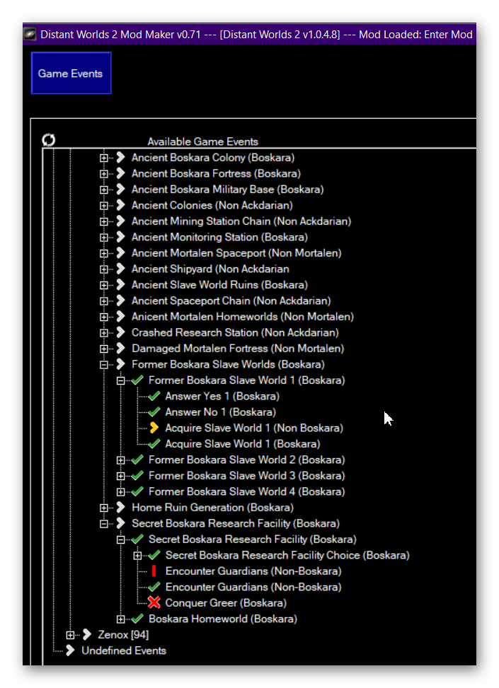Expand Former Boskara Slave World 4 node
This screenshot has height=688, width=499.
click(120, 492)
